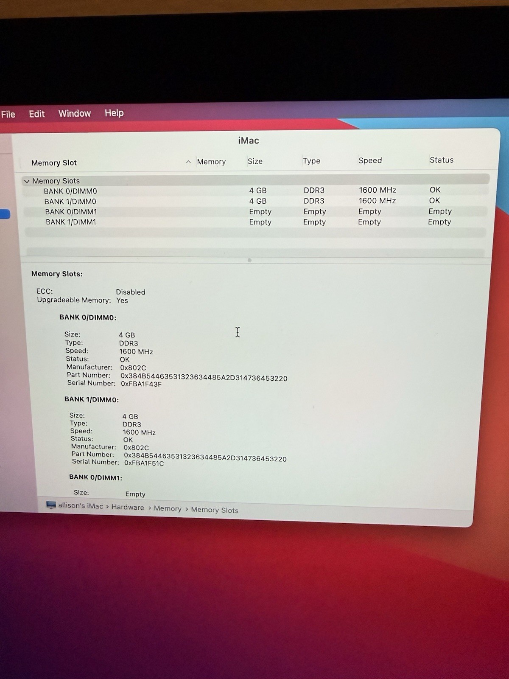Click the Memory column header
Image resolution: width=509 pixels, height=679 pixels.
coord(211,162)
